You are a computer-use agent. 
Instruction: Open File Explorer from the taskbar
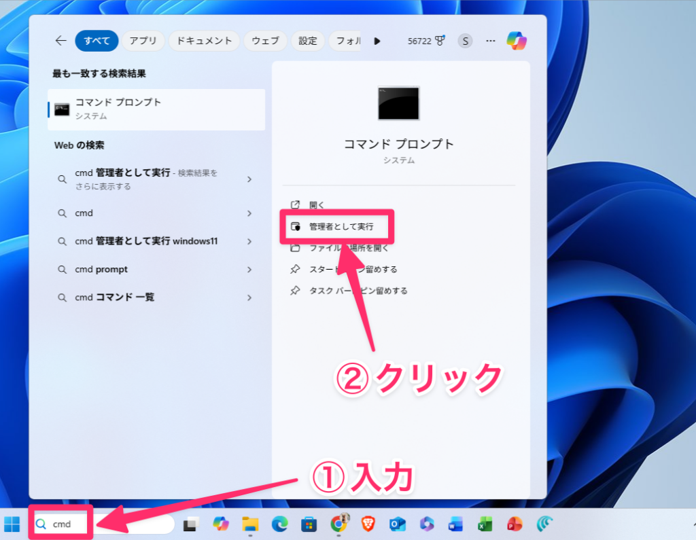[251, 524]
